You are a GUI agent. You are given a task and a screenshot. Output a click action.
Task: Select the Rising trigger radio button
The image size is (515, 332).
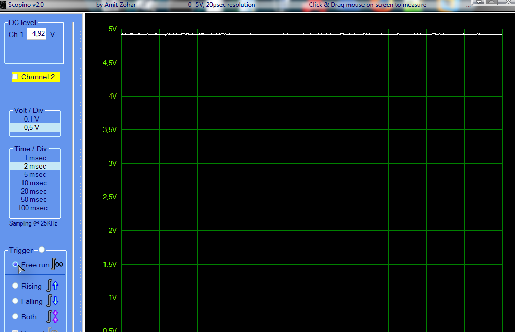point(16,286)
